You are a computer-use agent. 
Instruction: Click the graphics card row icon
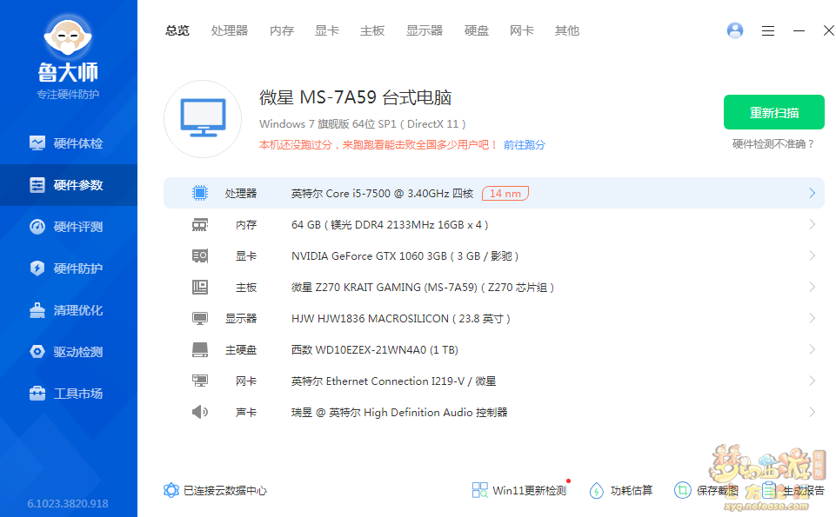pyautogui.click(x=200, y=255)
